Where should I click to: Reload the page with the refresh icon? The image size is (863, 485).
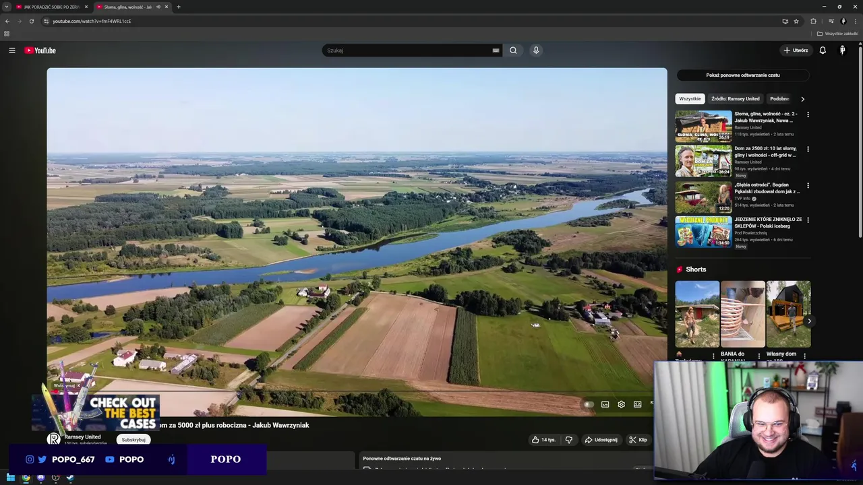[31, 21]
